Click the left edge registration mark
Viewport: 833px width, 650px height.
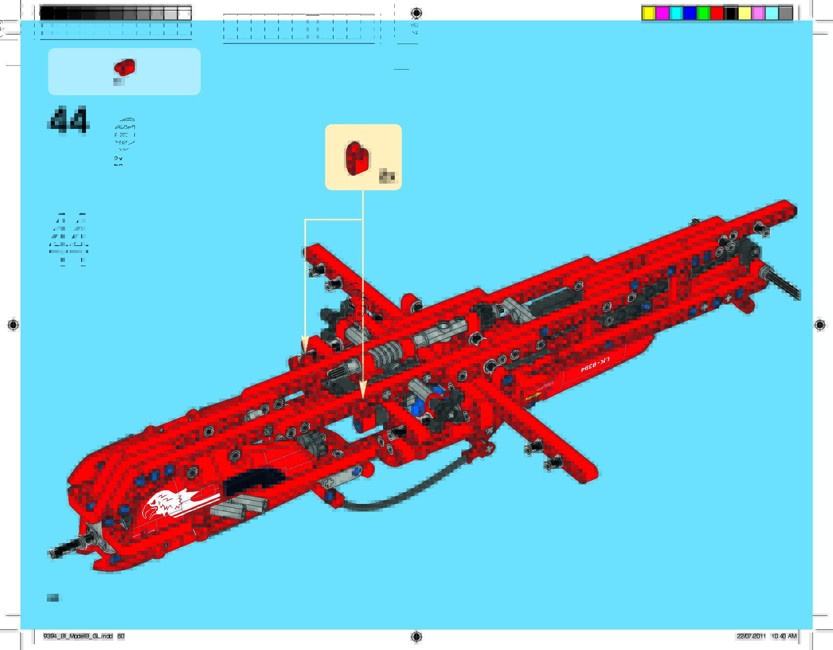(13, 325)
